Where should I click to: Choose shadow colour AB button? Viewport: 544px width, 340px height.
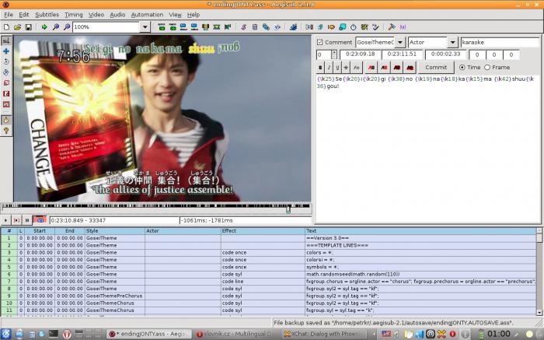pyautogui.click(x=410, y=68)
